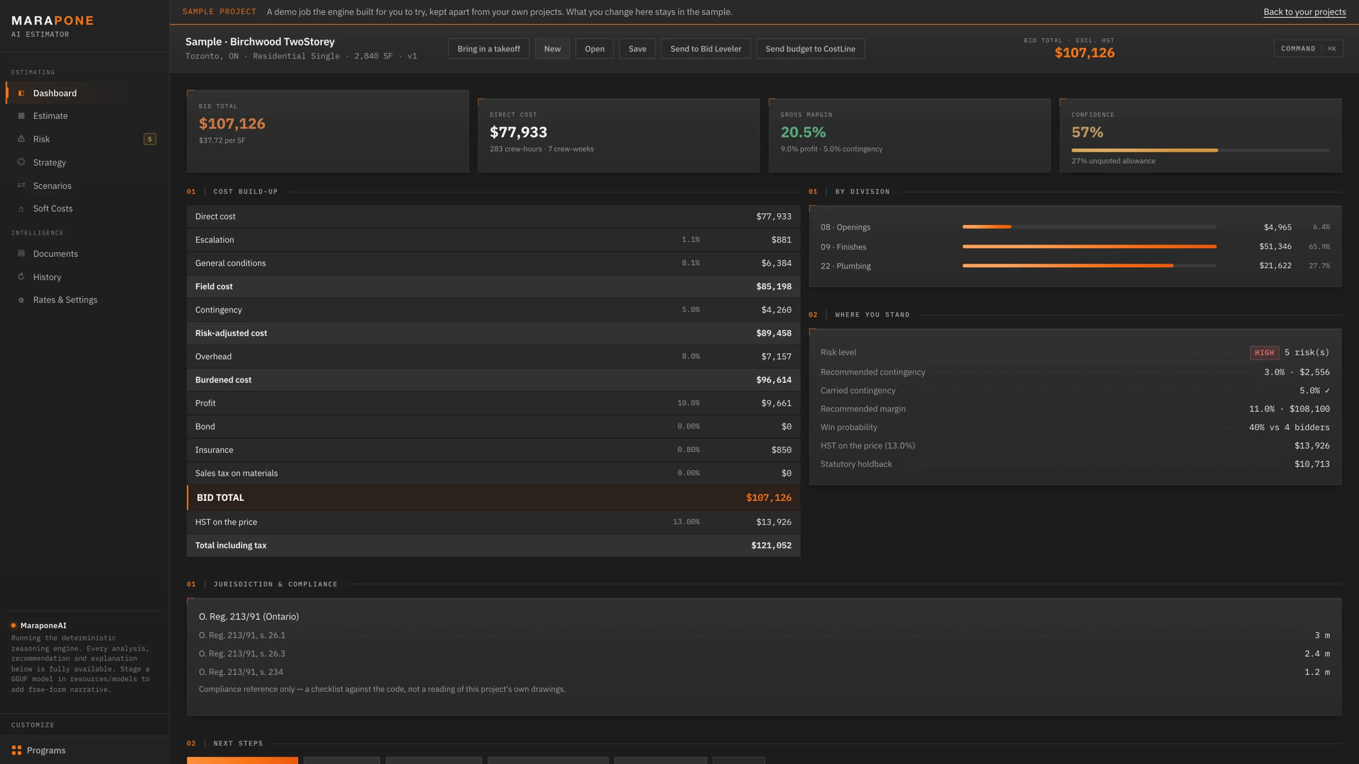The image size is (1359, 764).
Task: Click the Risk-adjusted cost row
Action: tap(493, 333)
